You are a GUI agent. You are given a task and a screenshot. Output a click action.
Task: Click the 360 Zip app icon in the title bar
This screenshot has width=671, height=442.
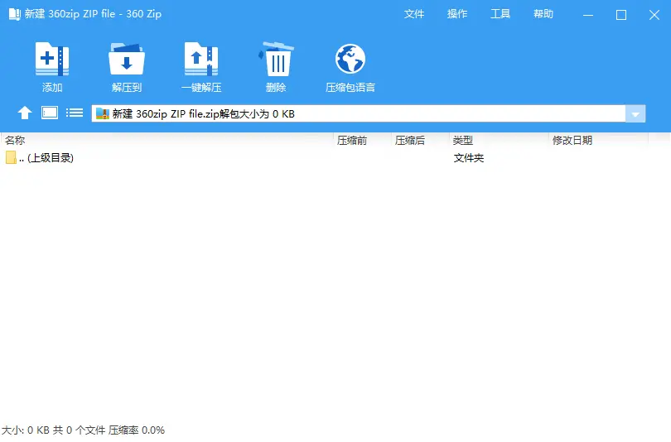coord(15,14)
